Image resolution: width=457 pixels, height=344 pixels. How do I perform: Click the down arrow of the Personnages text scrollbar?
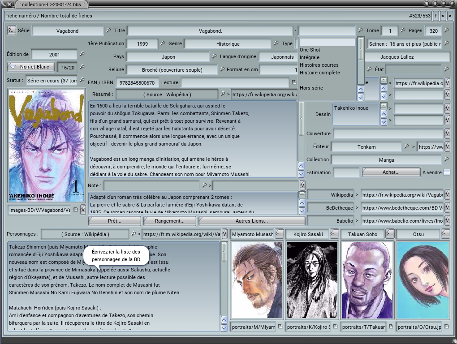pos(224,328)
